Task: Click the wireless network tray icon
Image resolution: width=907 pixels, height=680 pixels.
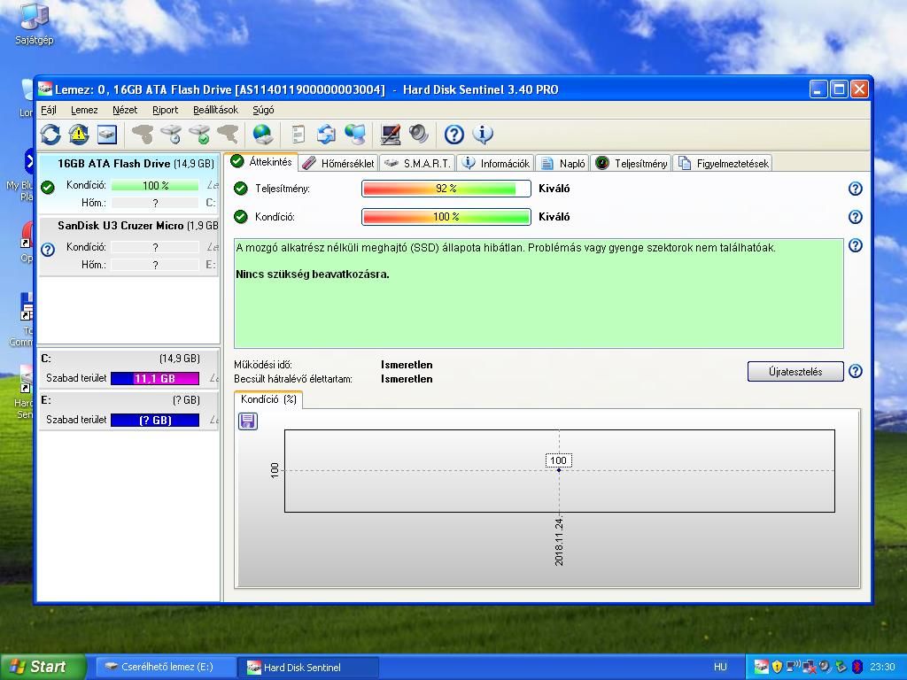Action: tap(794, 667)
